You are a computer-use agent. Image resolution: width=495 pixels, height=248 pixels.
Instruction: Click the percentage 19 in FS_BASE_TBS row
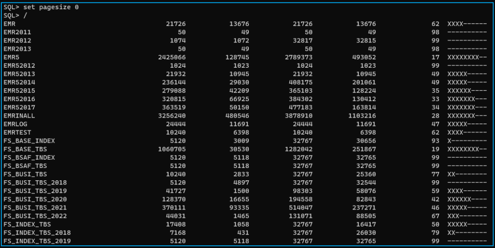click(436, 149)
